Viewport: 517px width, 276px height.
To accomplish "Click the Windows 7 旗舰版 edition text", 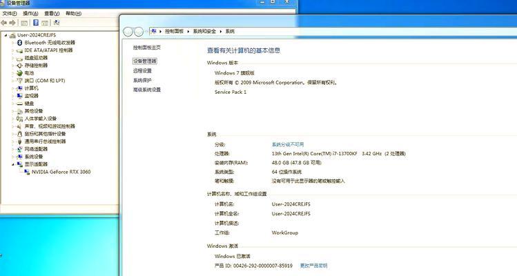I will pyautogui.click(x=235, y=73).
